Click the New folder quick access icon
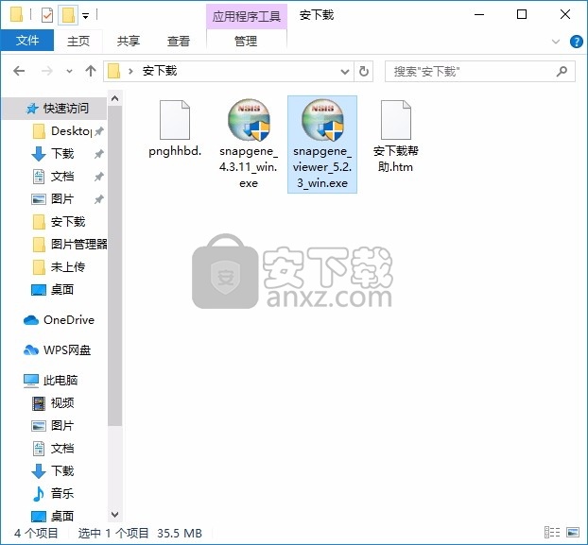 [x=68, y=15]
